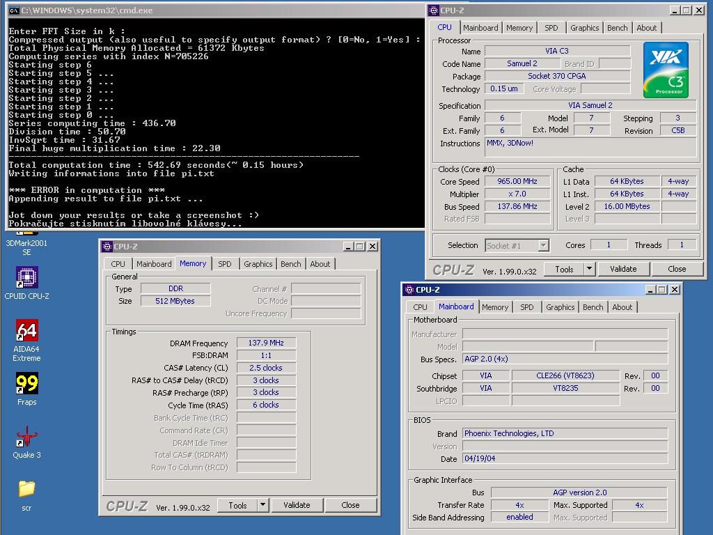
Task: Click the Socket 370 CPGA package field
Action: (557, 76)
